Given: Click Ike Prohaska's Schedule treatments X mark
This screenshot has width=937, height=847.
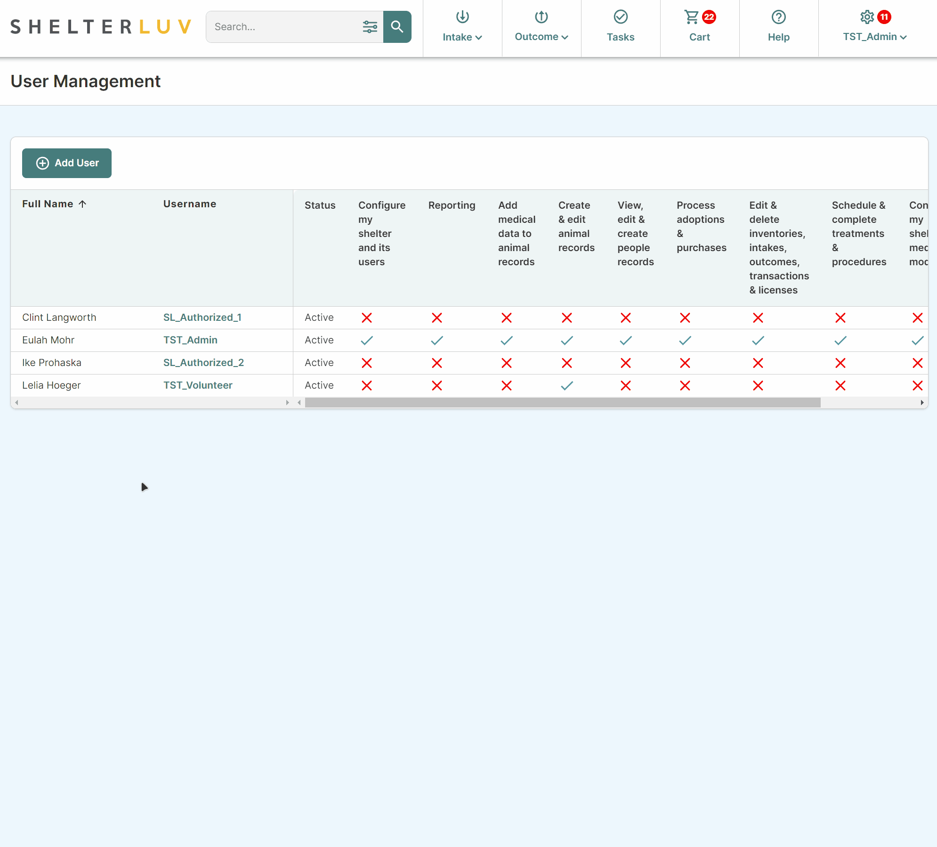Looking at the screenshot, I should click(840, 363).
